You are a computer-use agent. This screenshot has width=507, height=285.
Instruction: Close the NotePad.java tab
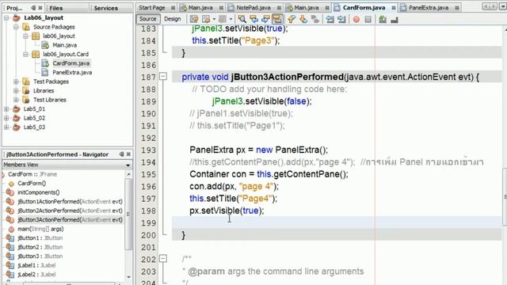(x=279, y=7)
